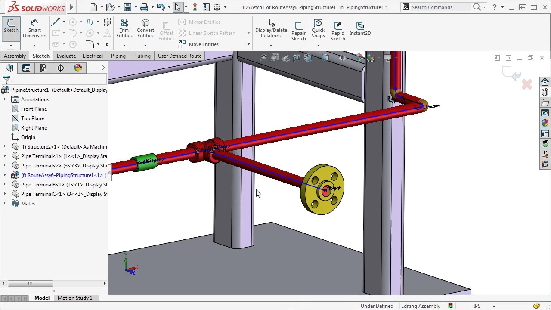This screenshot has height=310, width=551.
Task: Click the Edit Appearance color ball in view toolbar
Action: tap(359, 58)
